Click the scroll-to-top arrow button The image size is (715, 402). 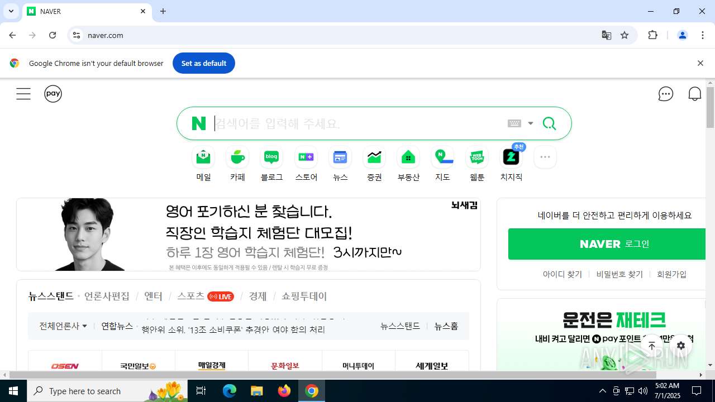(652, 346)
